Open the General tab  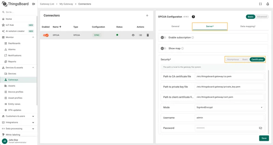[175, 26]
